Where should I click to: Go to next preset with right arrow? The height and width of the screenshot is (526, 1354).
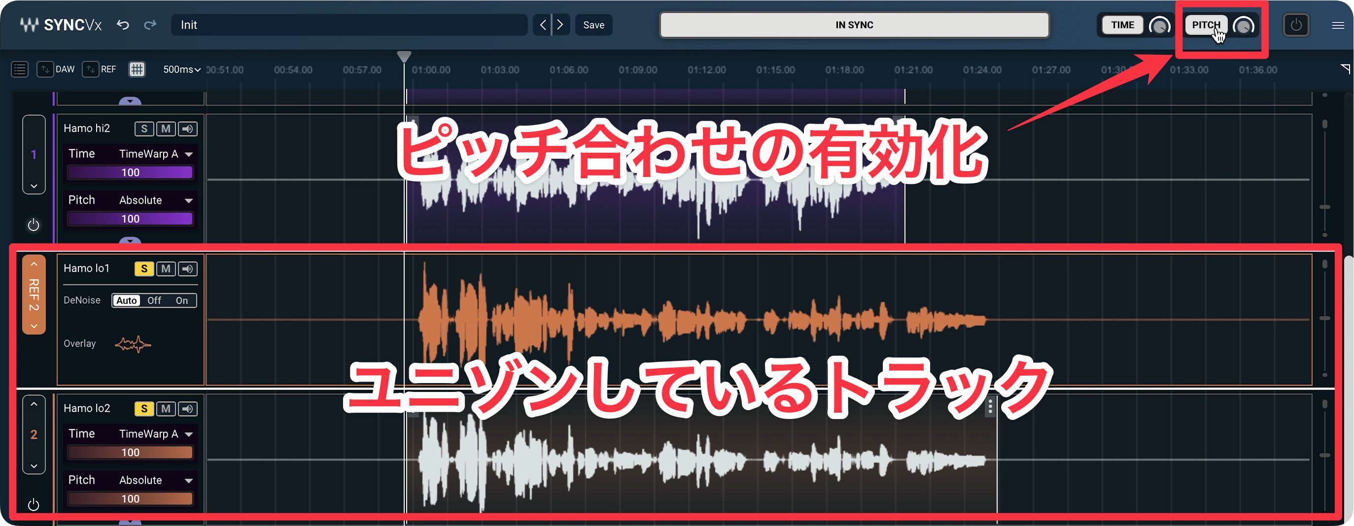click(560, 25)
